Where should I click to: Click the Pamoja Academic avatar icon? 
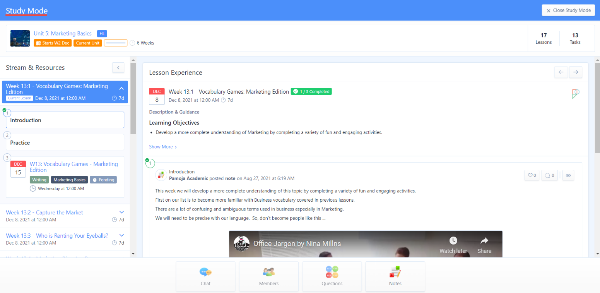(x=161, y=175)
